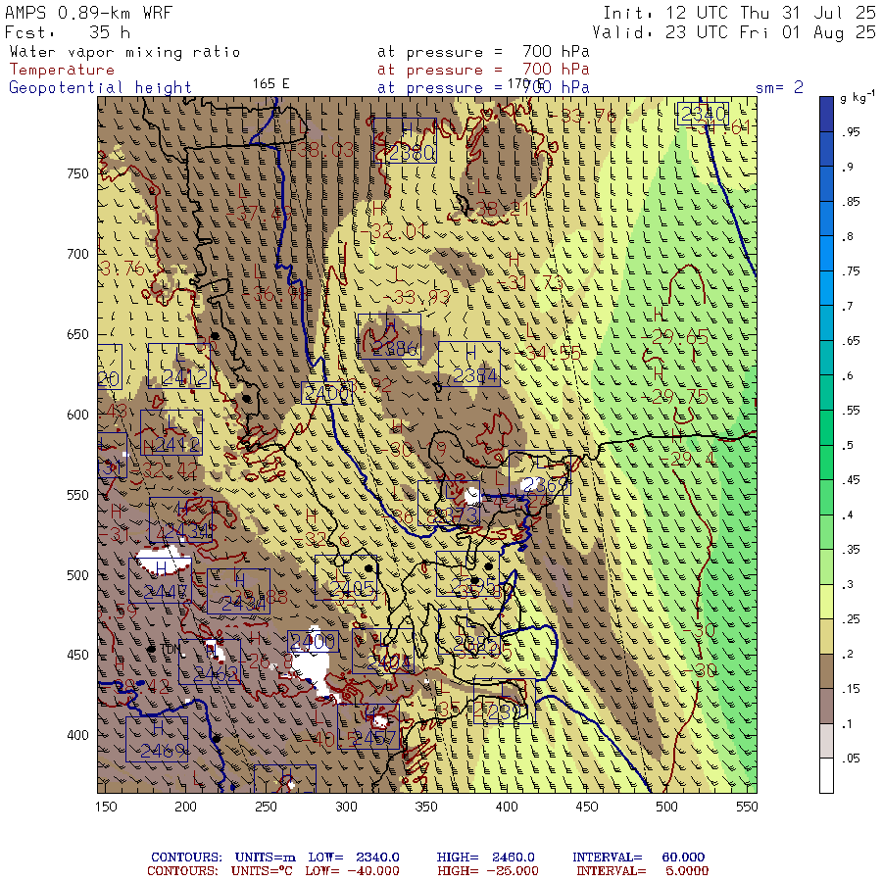882x882 pixels.
Task: Select the boxed '2447' high label
Action: pyautogui.click(x=161, y=580)
